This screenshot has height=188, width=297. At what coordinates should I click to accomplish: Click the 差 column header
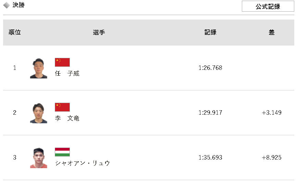(272, 33)
